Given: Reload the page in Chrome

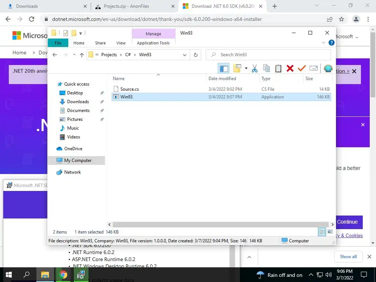Looking at the screenshot, I should (32, 19).
